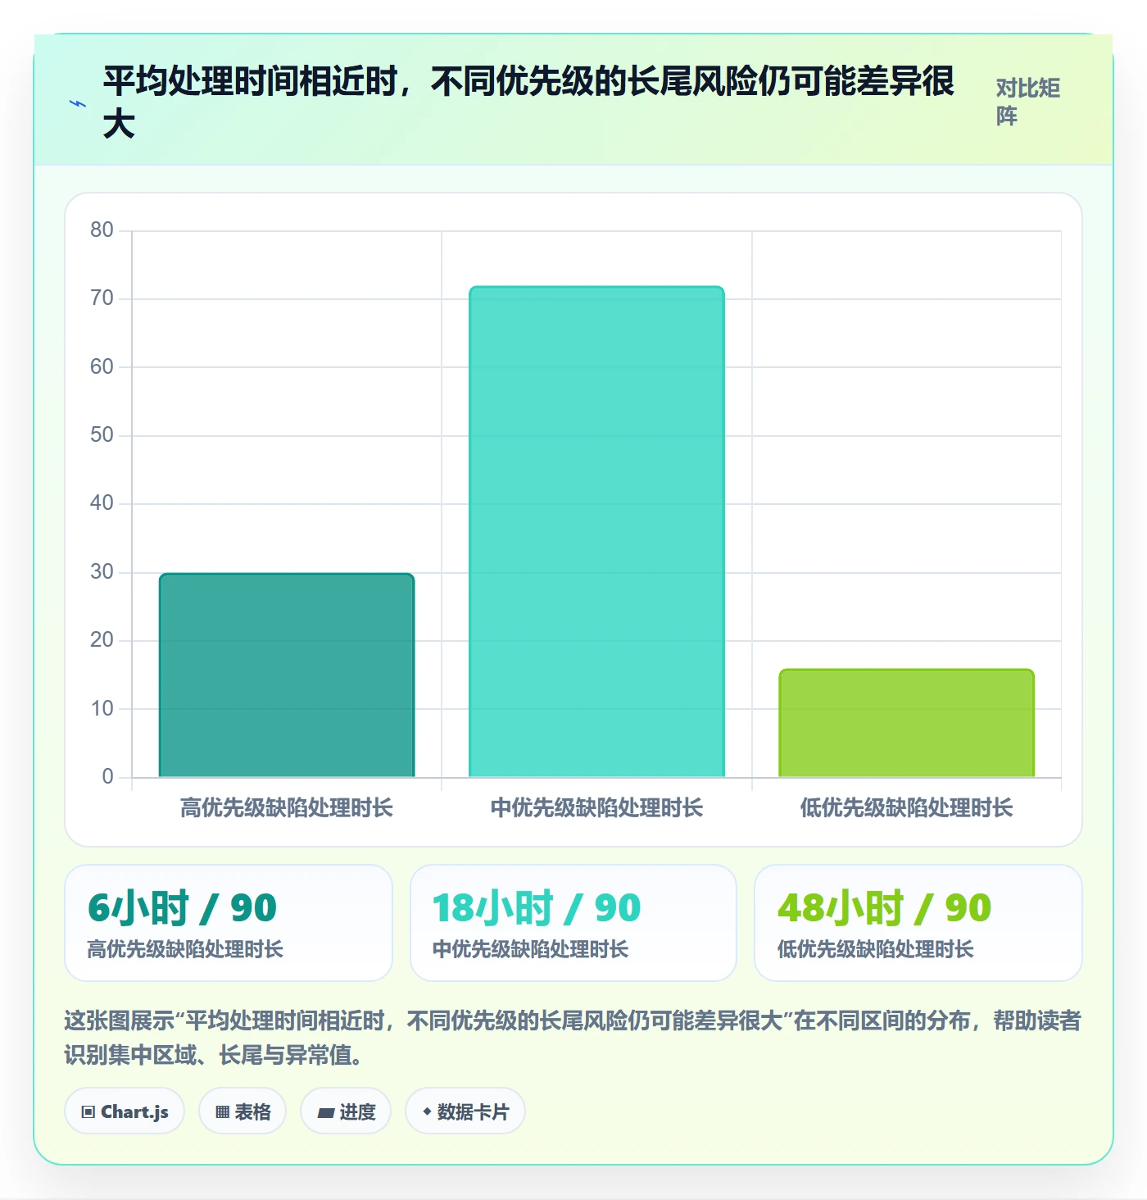This screenshot has height=1200, width=1147.
Task: Click 中优先级缺陷处理时长 caption in second card
Action: point(530,949)
